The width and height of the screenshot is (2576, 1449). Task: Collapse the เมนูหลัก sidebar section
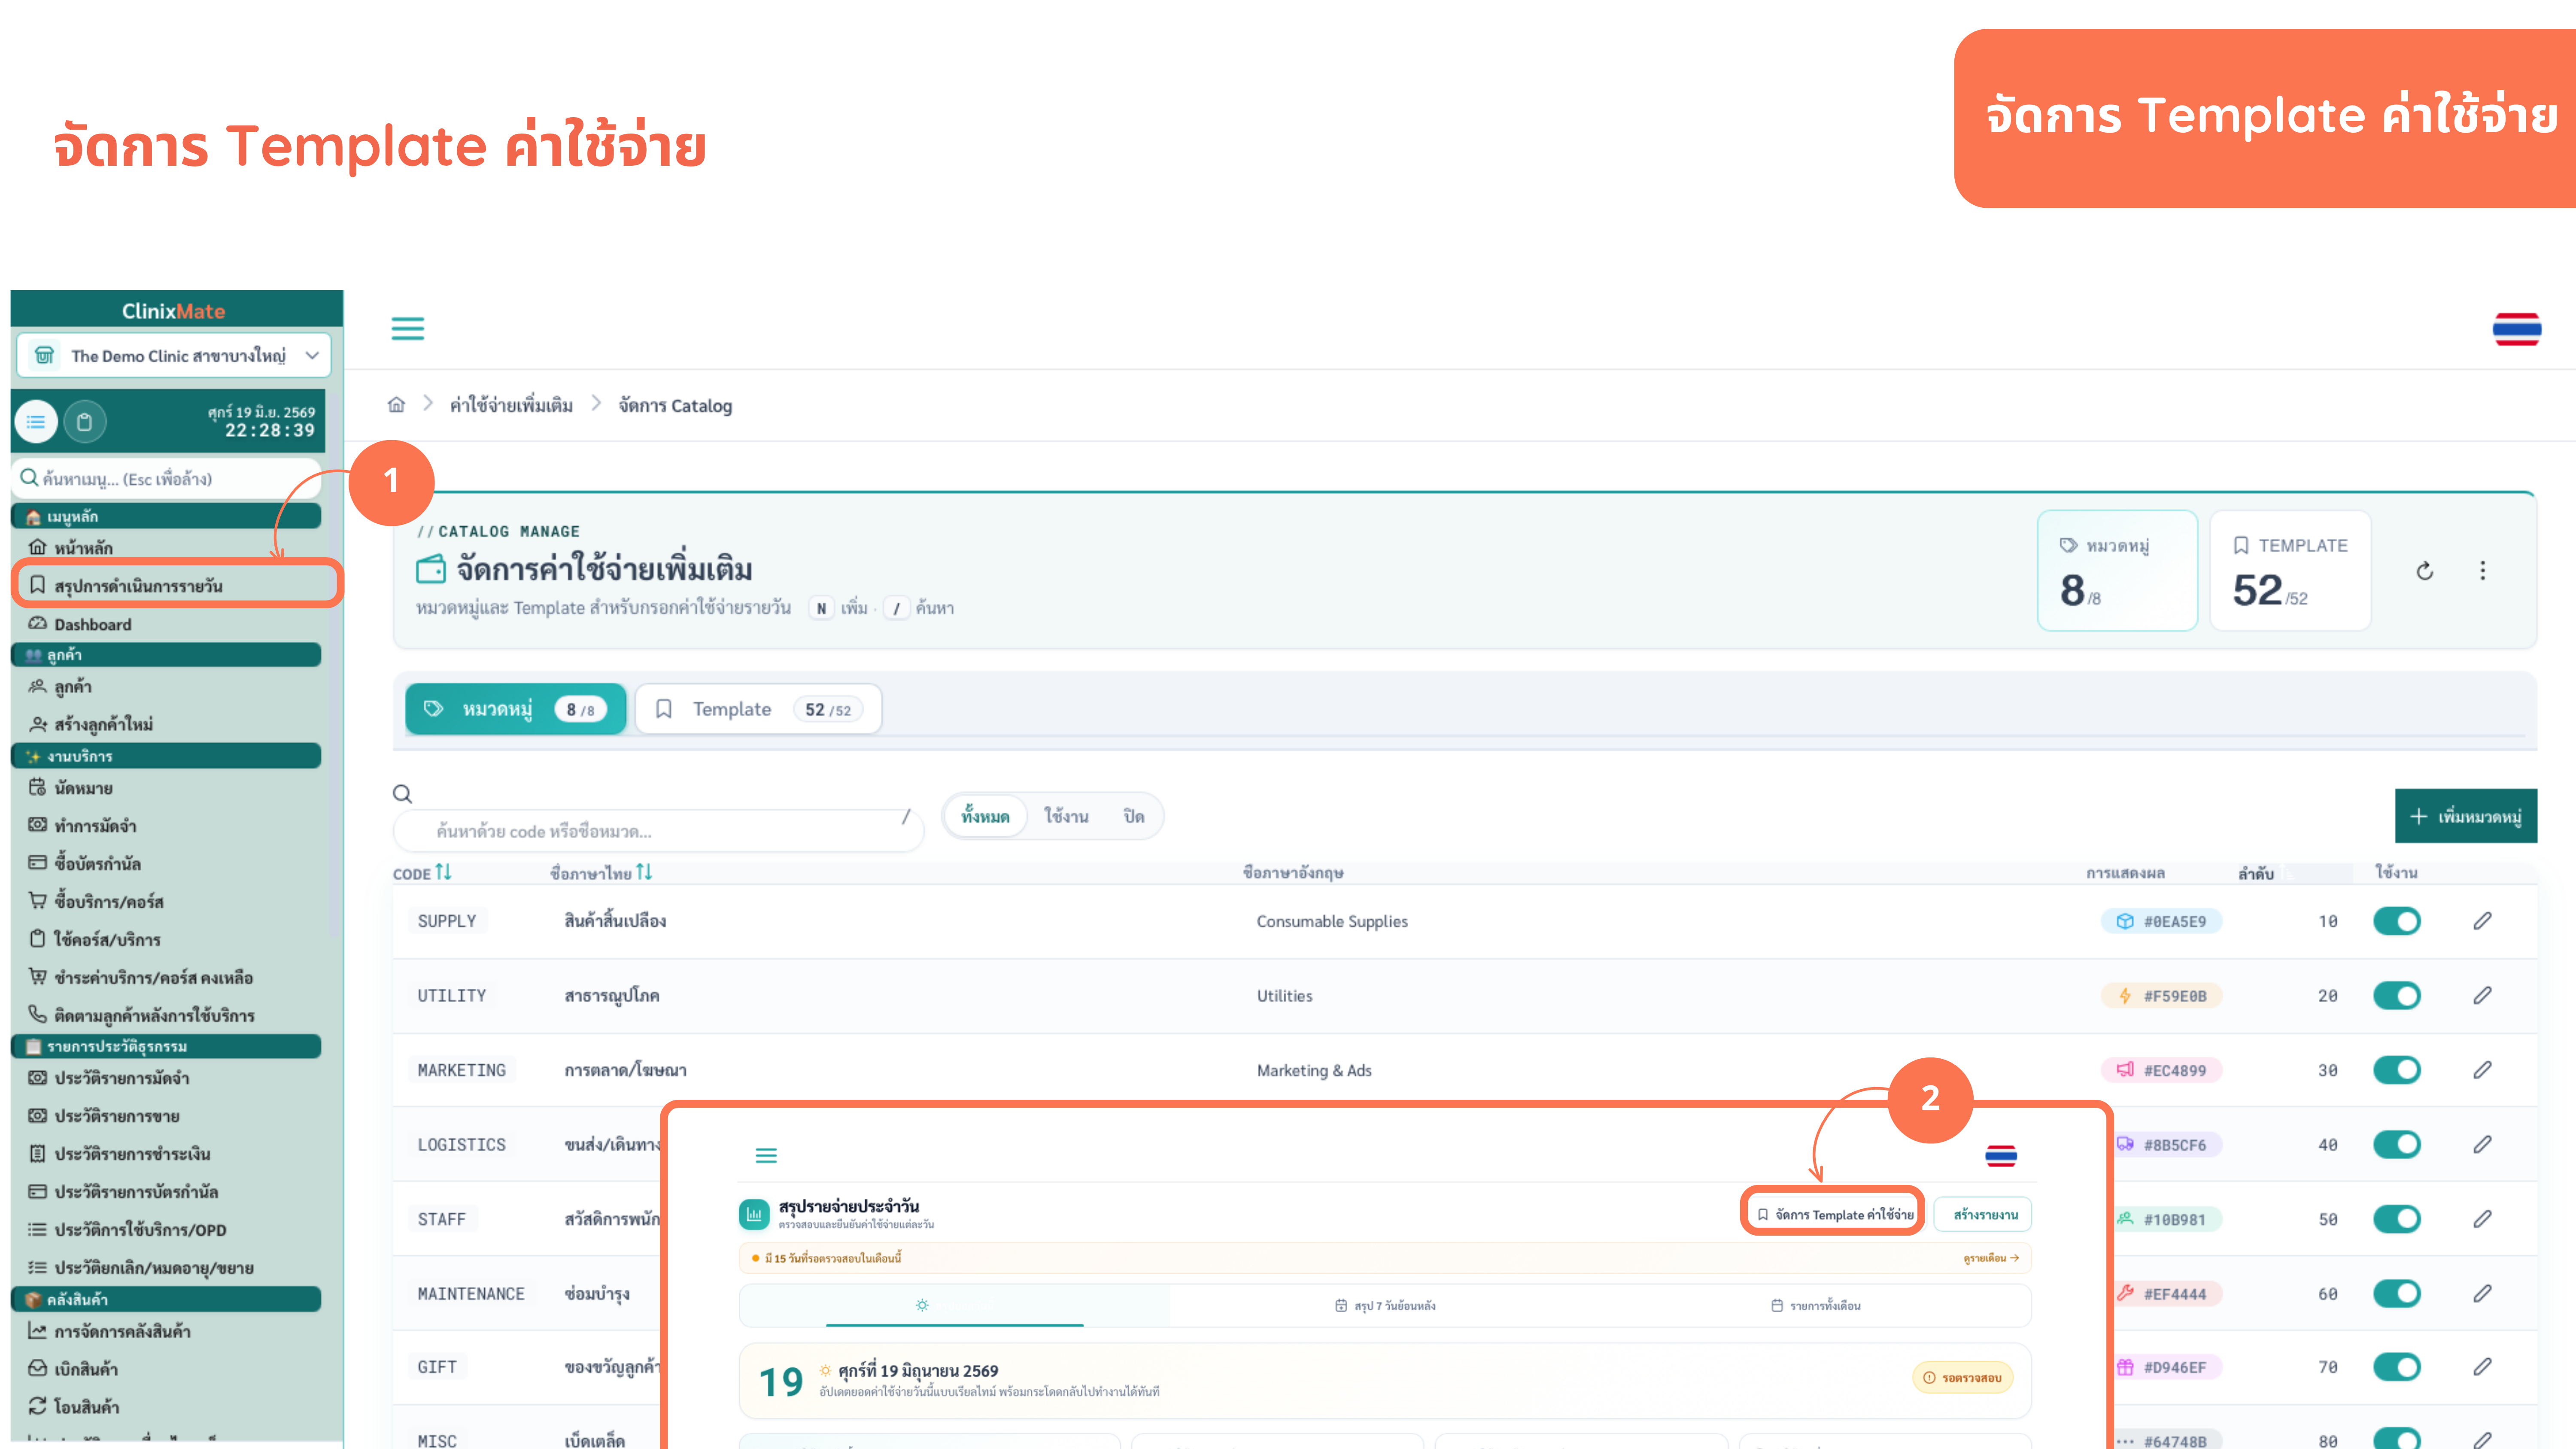[x=166, y=516]
